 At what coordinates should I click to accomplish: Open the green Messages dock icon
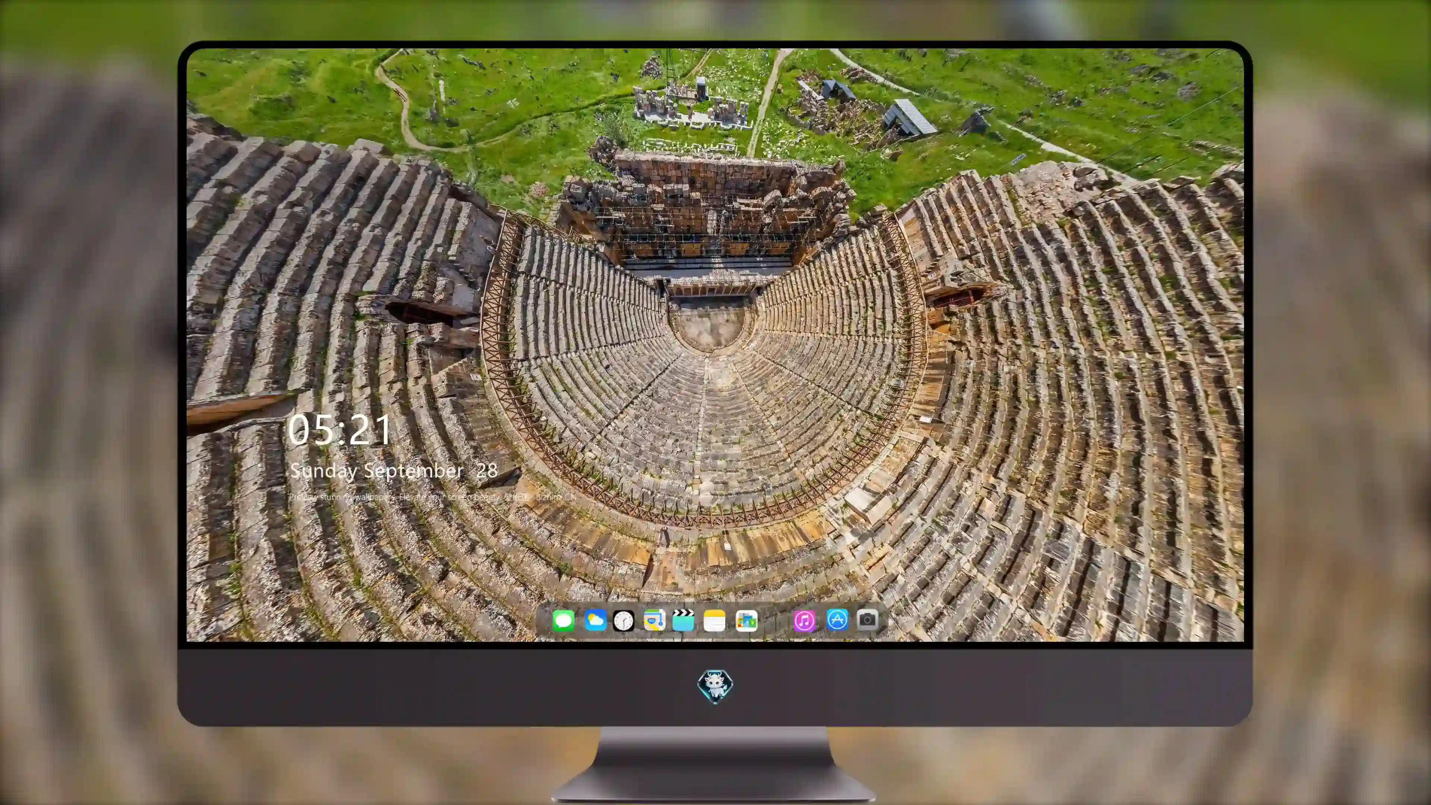[563, 620]
